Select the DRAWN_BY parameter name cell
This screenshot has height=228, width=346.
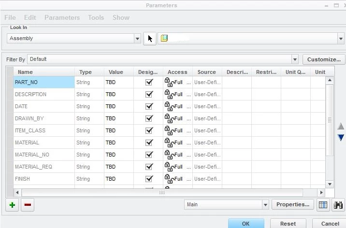pos(44,118)
